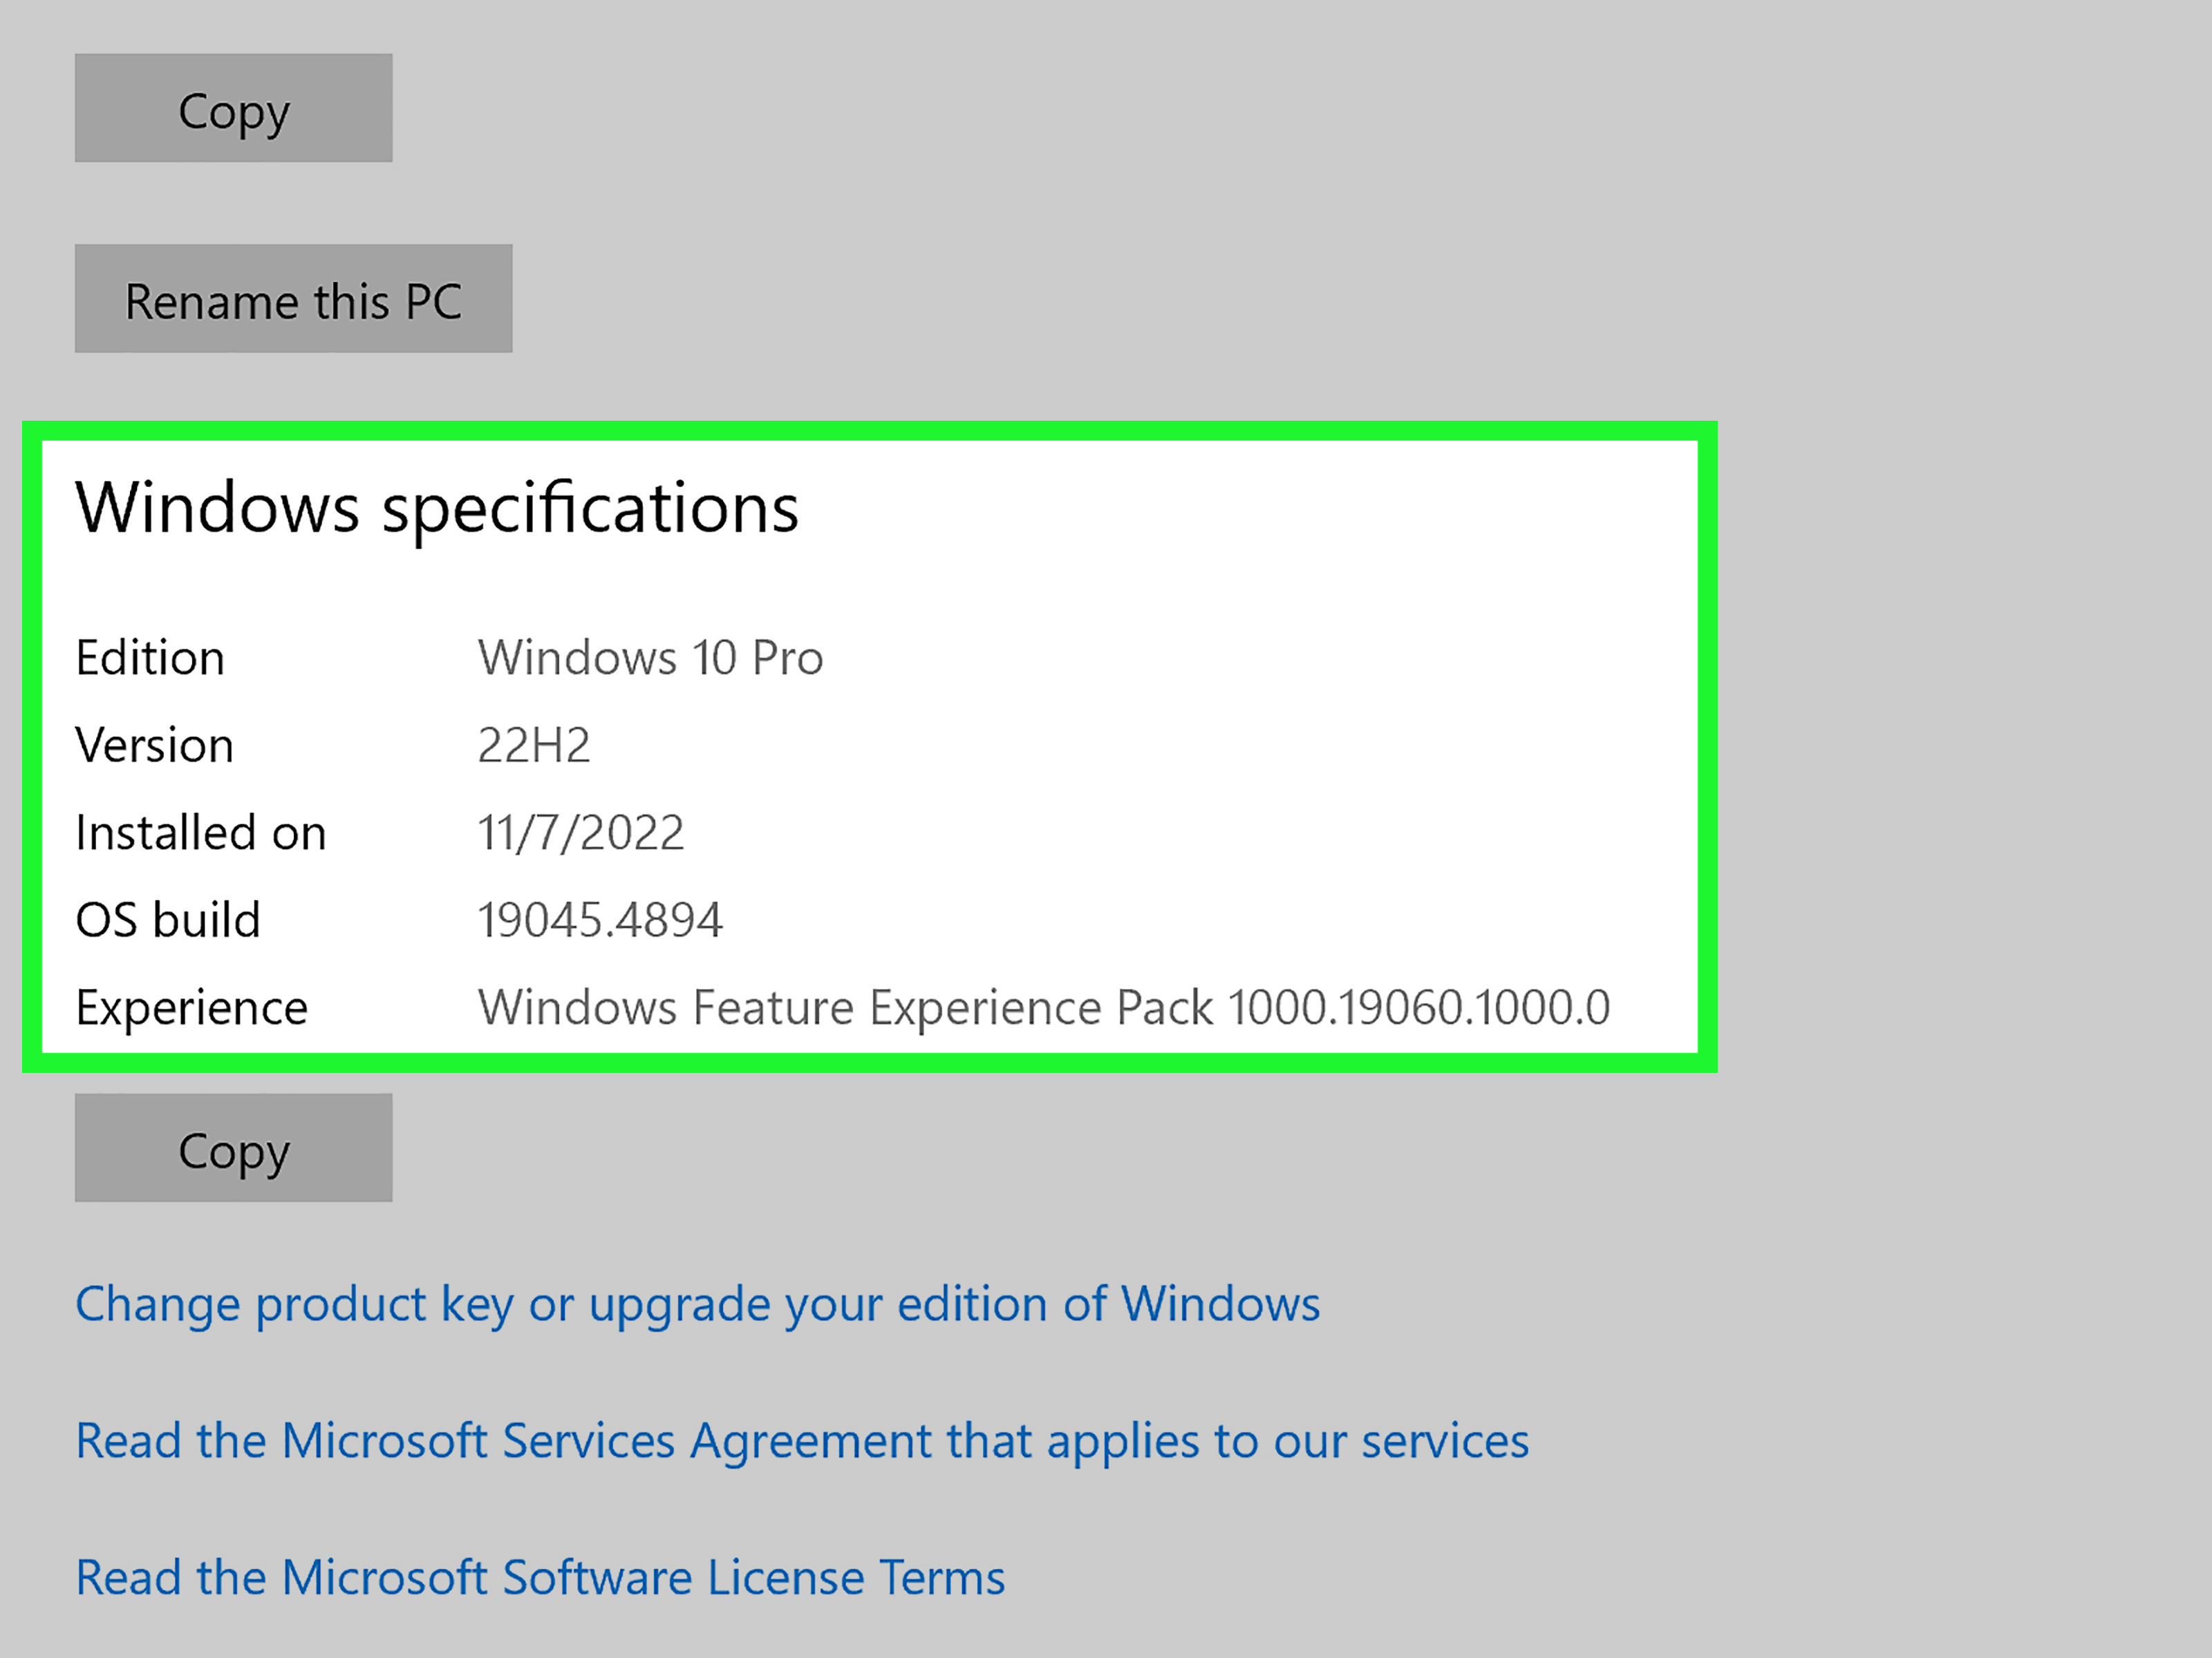The width and height of the screenshot is (2212, 1658).
Task: Select the 11/7/2022 install date value
Action: 581,832
